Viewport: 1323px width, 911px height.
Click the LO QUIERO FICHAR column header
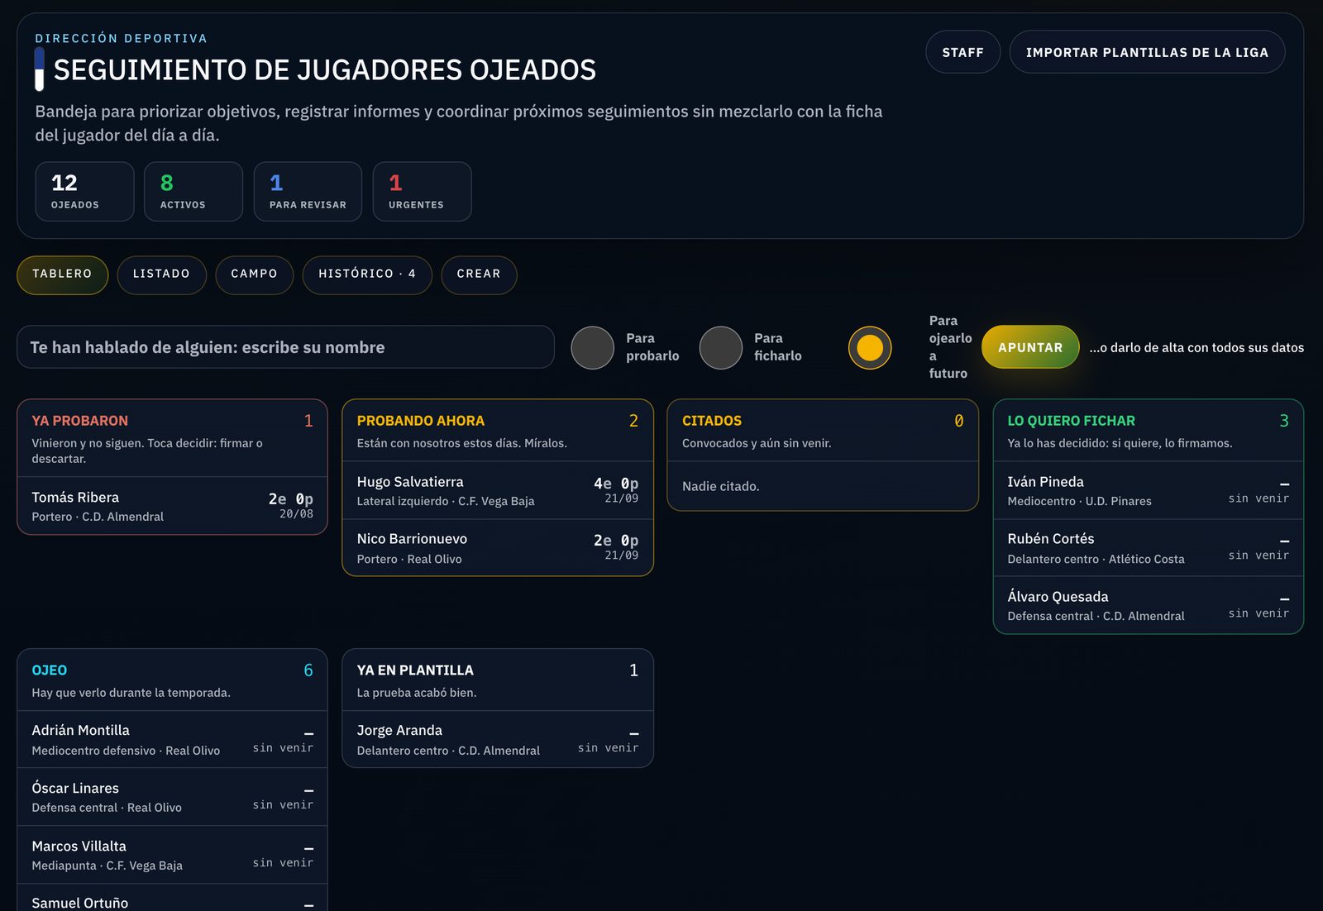1148,431
